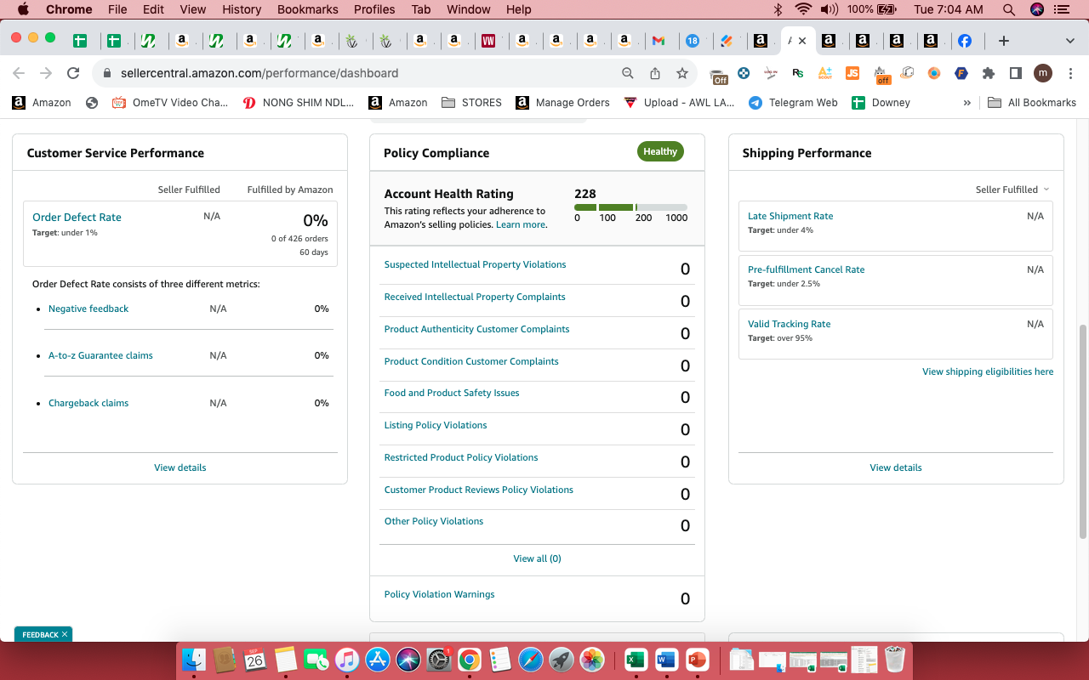This screenshot has height=680, width=1089.
Task: Open the History menu in menu bar
Action: coord(242,9)
